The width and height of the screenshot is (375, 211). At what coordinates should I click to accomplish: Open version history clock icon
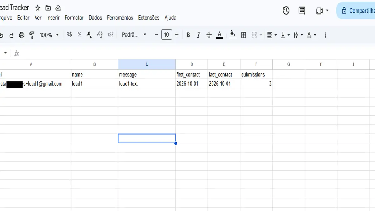(x=286, y=11)
